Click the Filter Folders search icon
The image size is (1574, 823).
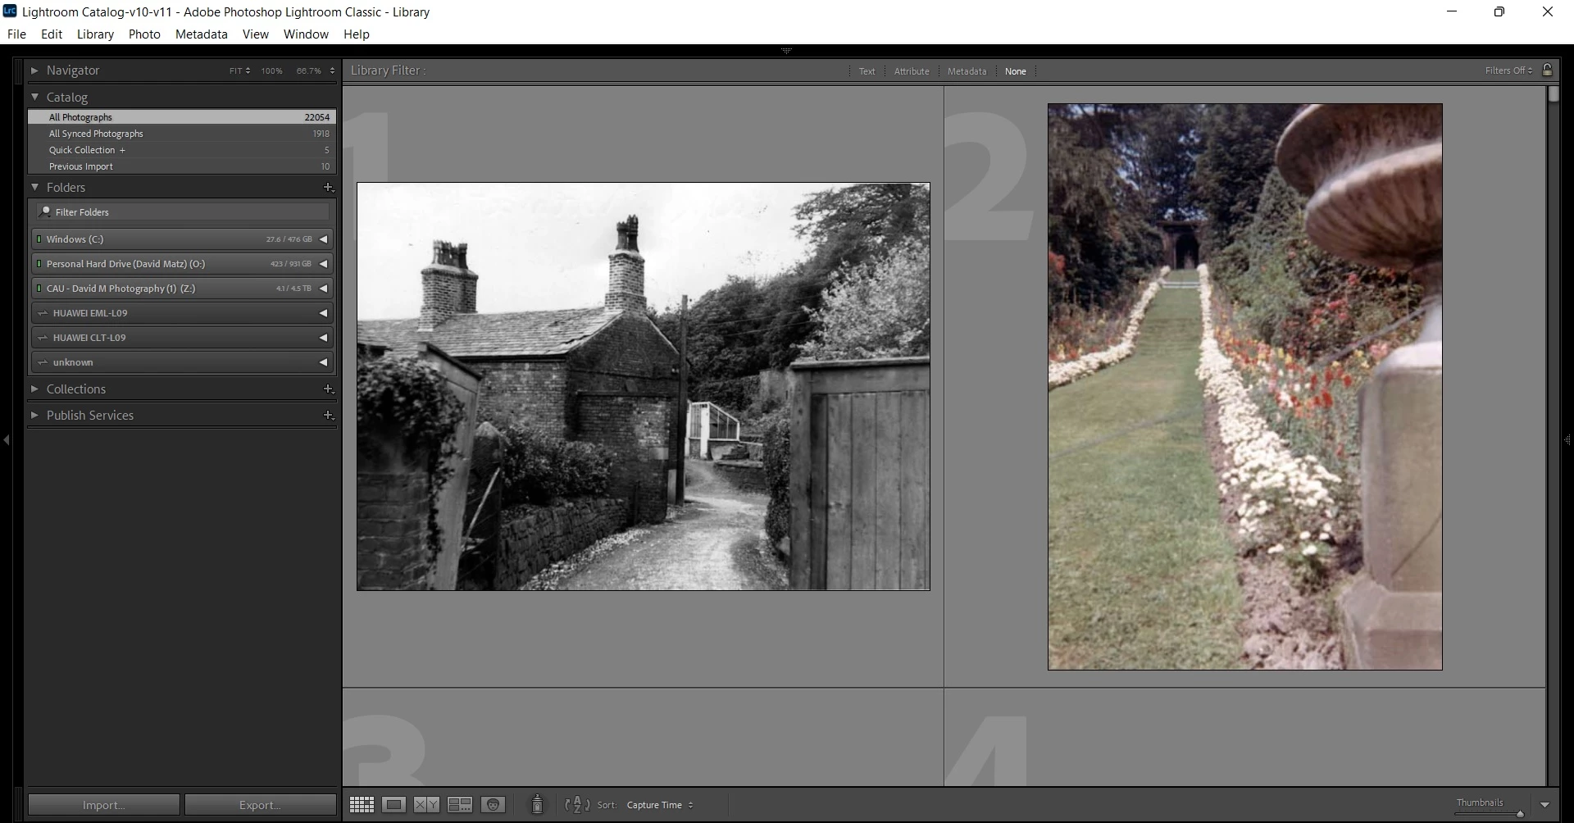coord(45,211)
